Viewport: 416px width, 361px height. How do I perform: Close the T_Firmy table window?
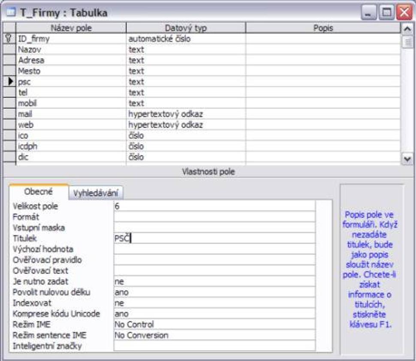[x=404, y=12]
